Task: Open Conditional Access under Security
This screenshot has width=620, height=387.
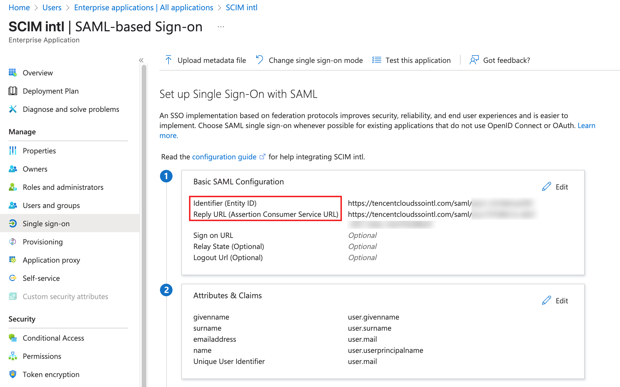Action: (53, 338)
